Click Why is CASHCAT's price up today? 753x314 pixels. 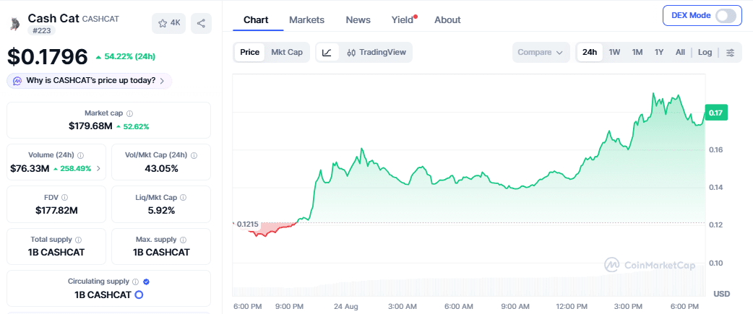pos(91,81)
